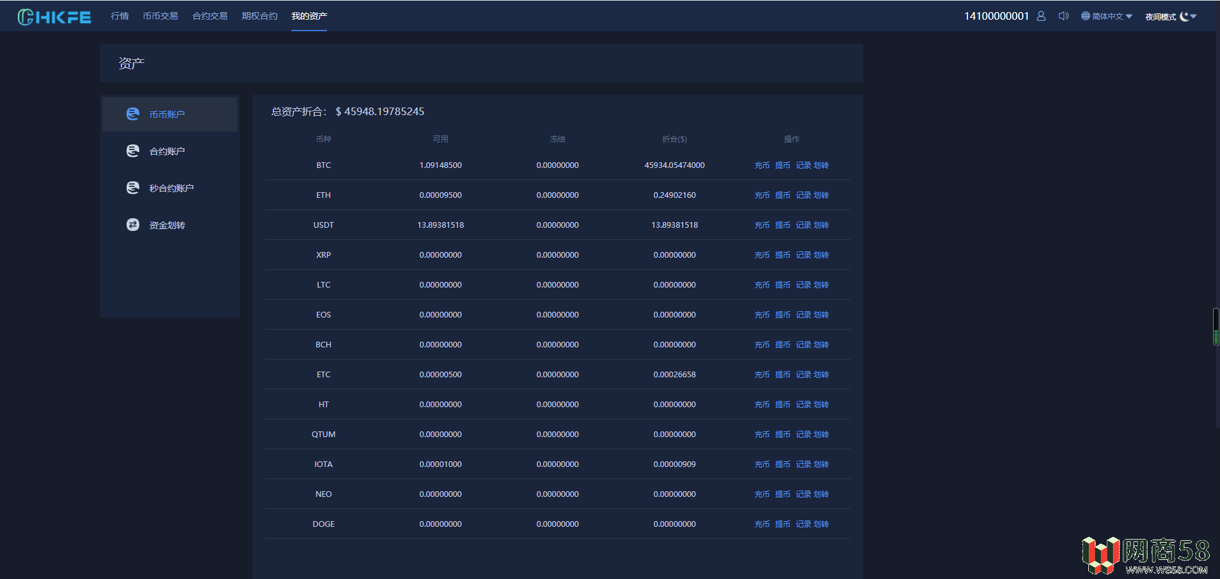The width and height of the screenshot is (1220, 579).
Task: Open 币币交易 navigation item
Action: tap(160, 16)
